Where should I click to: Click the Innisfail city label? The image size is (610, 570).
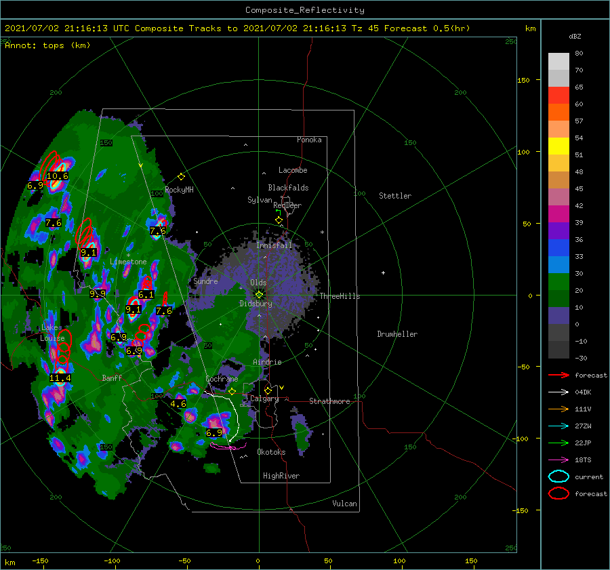point(274,245)
